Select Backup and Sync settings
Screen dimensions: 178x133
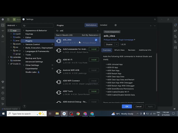click(x=33, y=58)
